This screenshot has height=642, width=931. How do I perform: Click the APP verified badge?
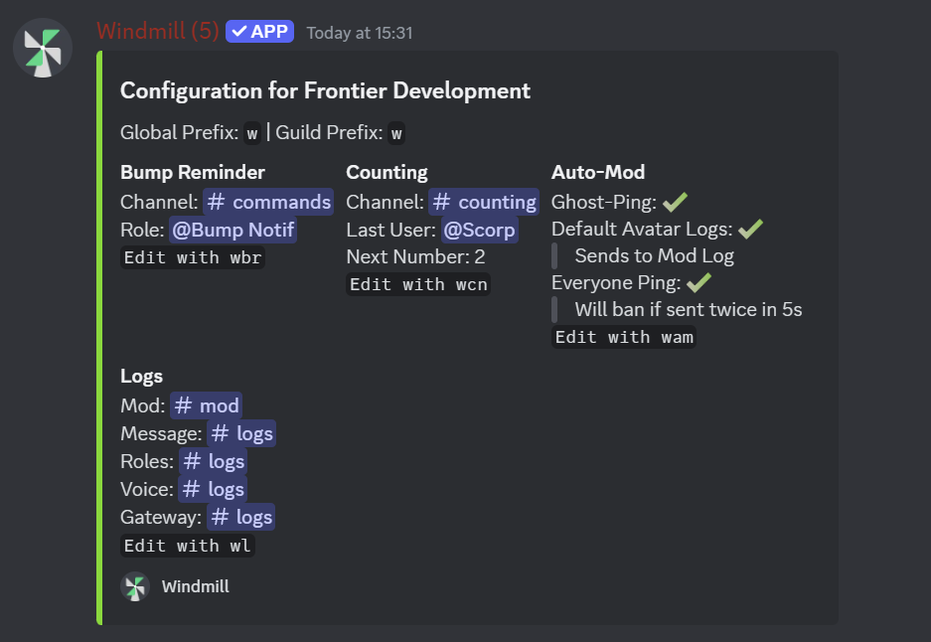pos(259,32)
